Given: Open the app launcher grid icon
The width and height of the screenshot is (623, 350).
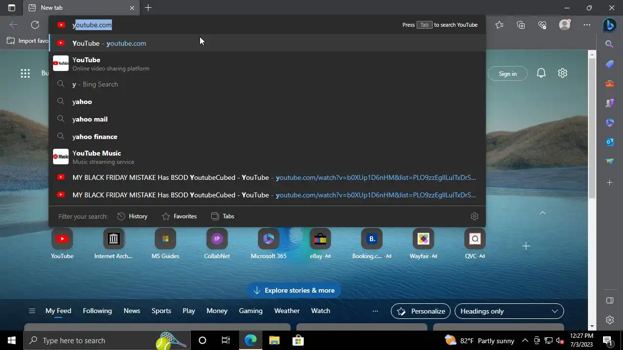Looking at the screenshot, I should coord(25,73).
